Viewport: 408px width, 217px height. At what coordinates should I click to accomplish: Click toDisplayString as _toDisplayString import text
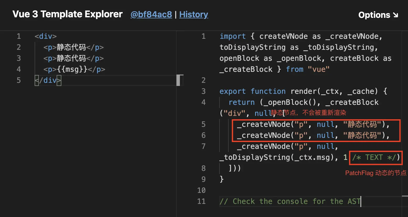[x=299, y=47]
